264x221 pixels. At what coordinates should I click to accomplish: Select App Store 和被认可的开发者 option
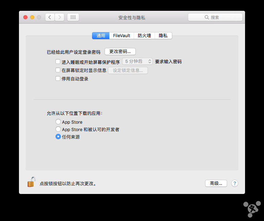point(58,129)
